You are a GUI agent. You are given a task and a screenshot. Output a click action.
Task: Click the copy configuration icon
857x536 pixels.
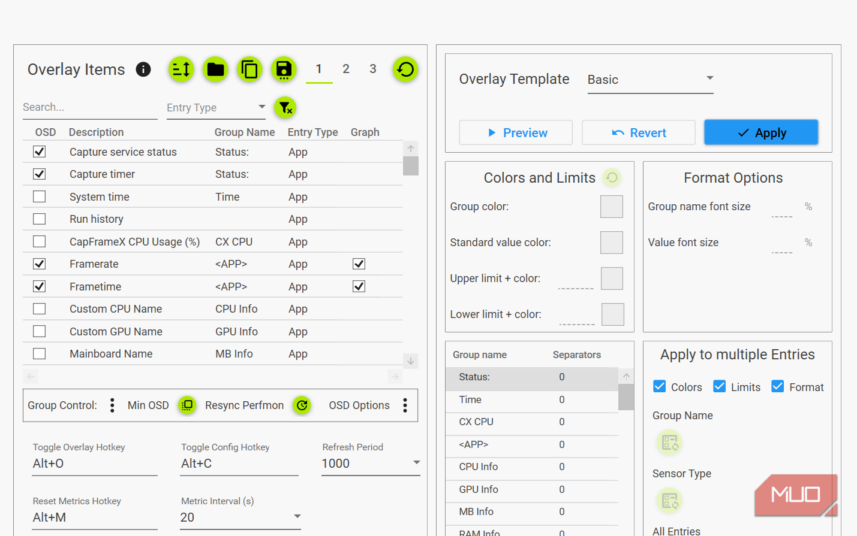(249, 69)
